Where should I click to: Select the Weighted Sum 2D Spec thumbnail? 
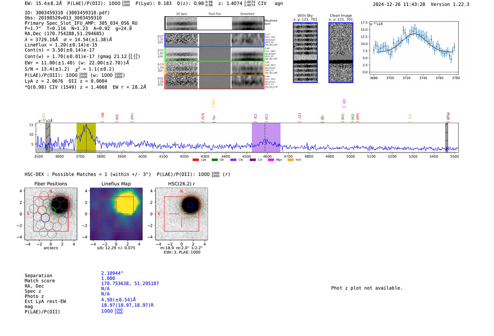tap(182, 23)
